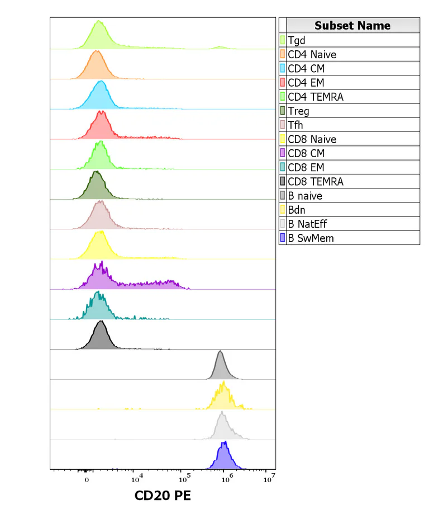Select the Bdn legend label

coord(297,210)
